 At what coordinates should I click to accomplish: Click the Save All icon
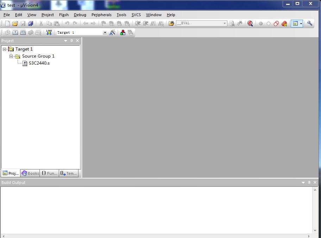(31, 24)
